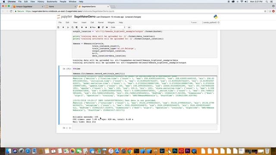Open Trash from the dock

tap(267, 151)
